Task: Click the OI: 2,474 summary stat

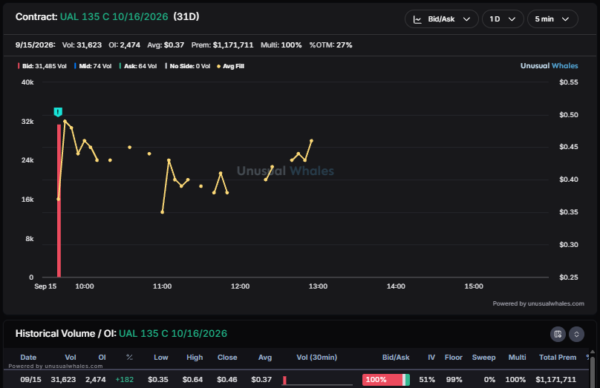Action: pyautogui.click(x=124, y=45)
